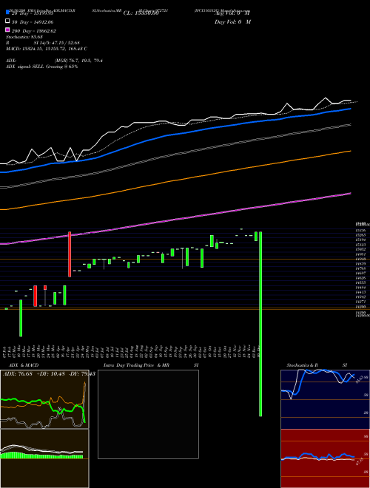Click the tall green candlestick at far right

pyautogui.click(x=260, y=324)
